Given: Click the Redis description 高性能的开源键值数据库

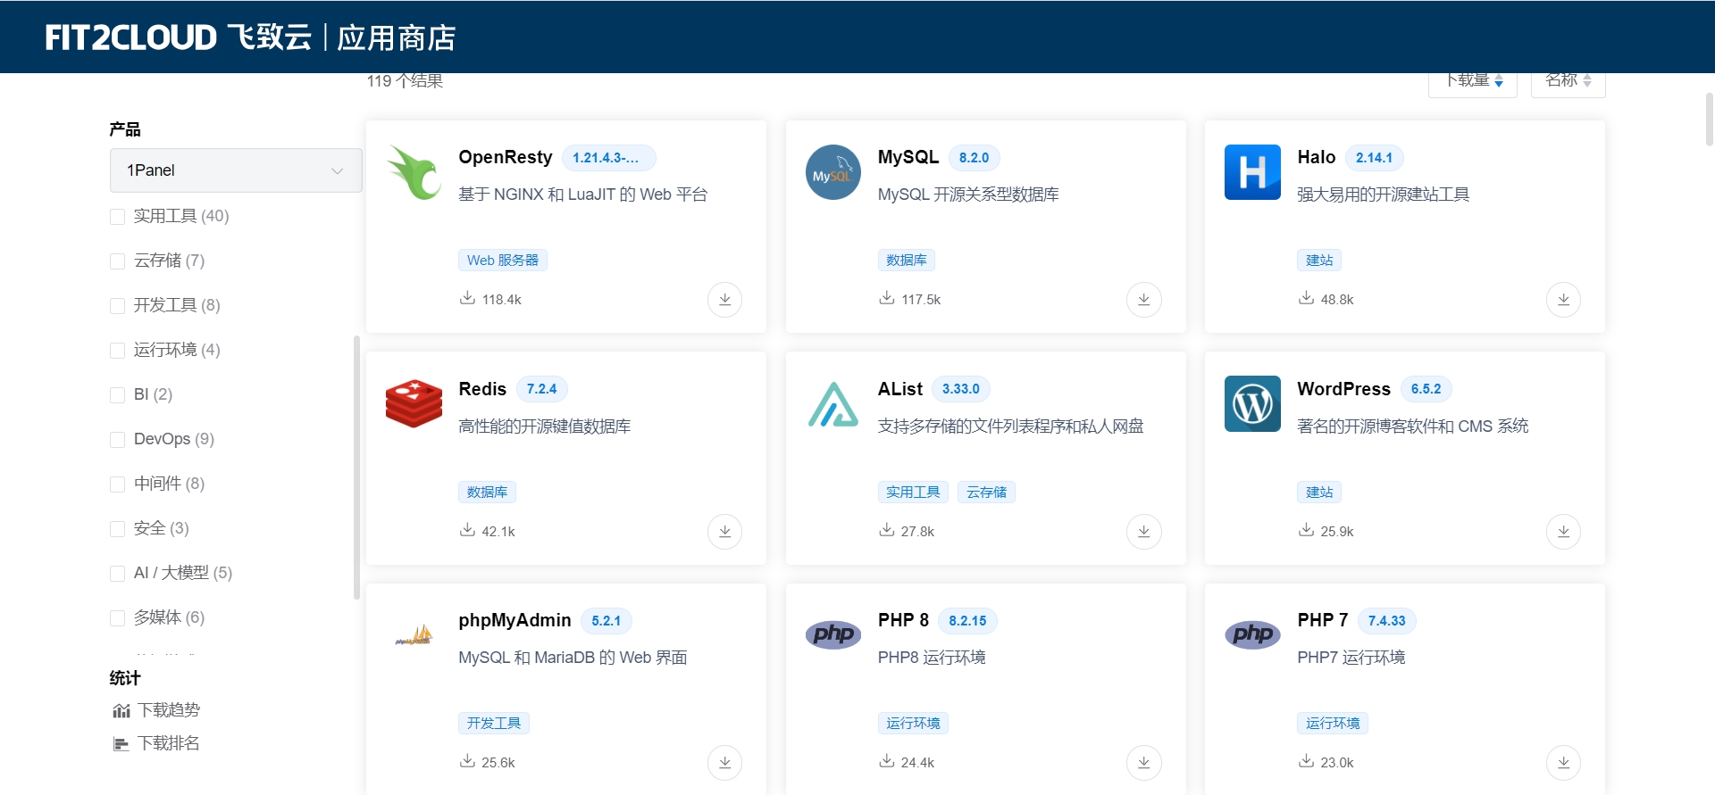Looking at the screenshot, I should tap(544, 426).
